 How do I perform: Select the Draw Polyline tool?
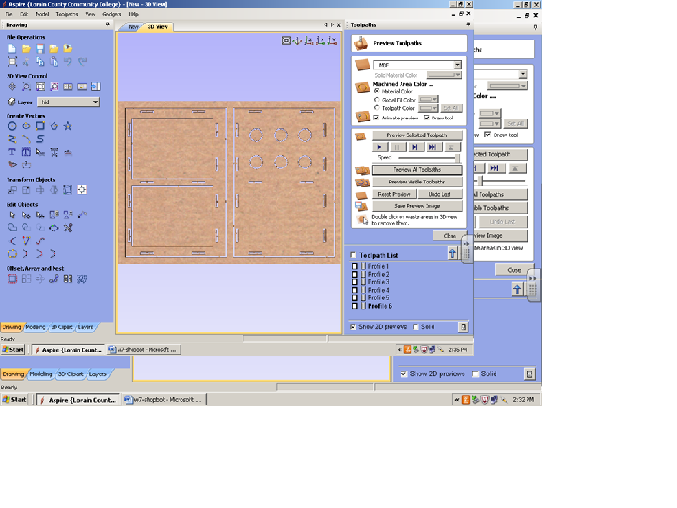(12, 139)
